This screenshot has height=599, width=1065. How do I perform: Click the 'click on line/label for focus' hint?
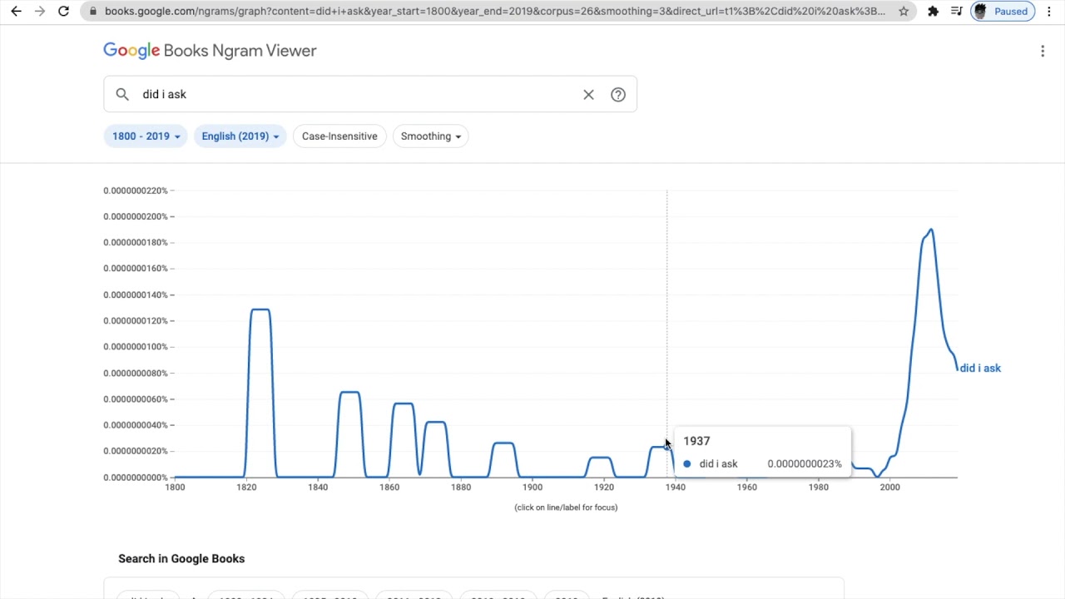tap(566, 507)
